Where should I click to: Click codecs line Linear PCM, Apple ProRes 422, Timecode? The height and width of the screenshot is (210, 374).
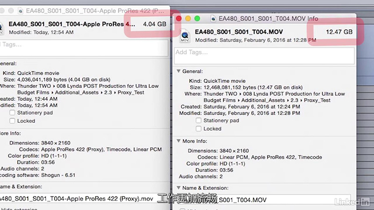tap(271, 157)
